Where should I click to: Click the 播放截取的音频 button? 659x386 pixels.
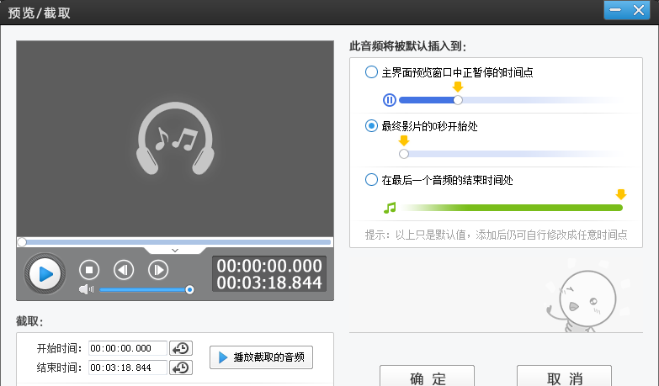tap(262, 357)
